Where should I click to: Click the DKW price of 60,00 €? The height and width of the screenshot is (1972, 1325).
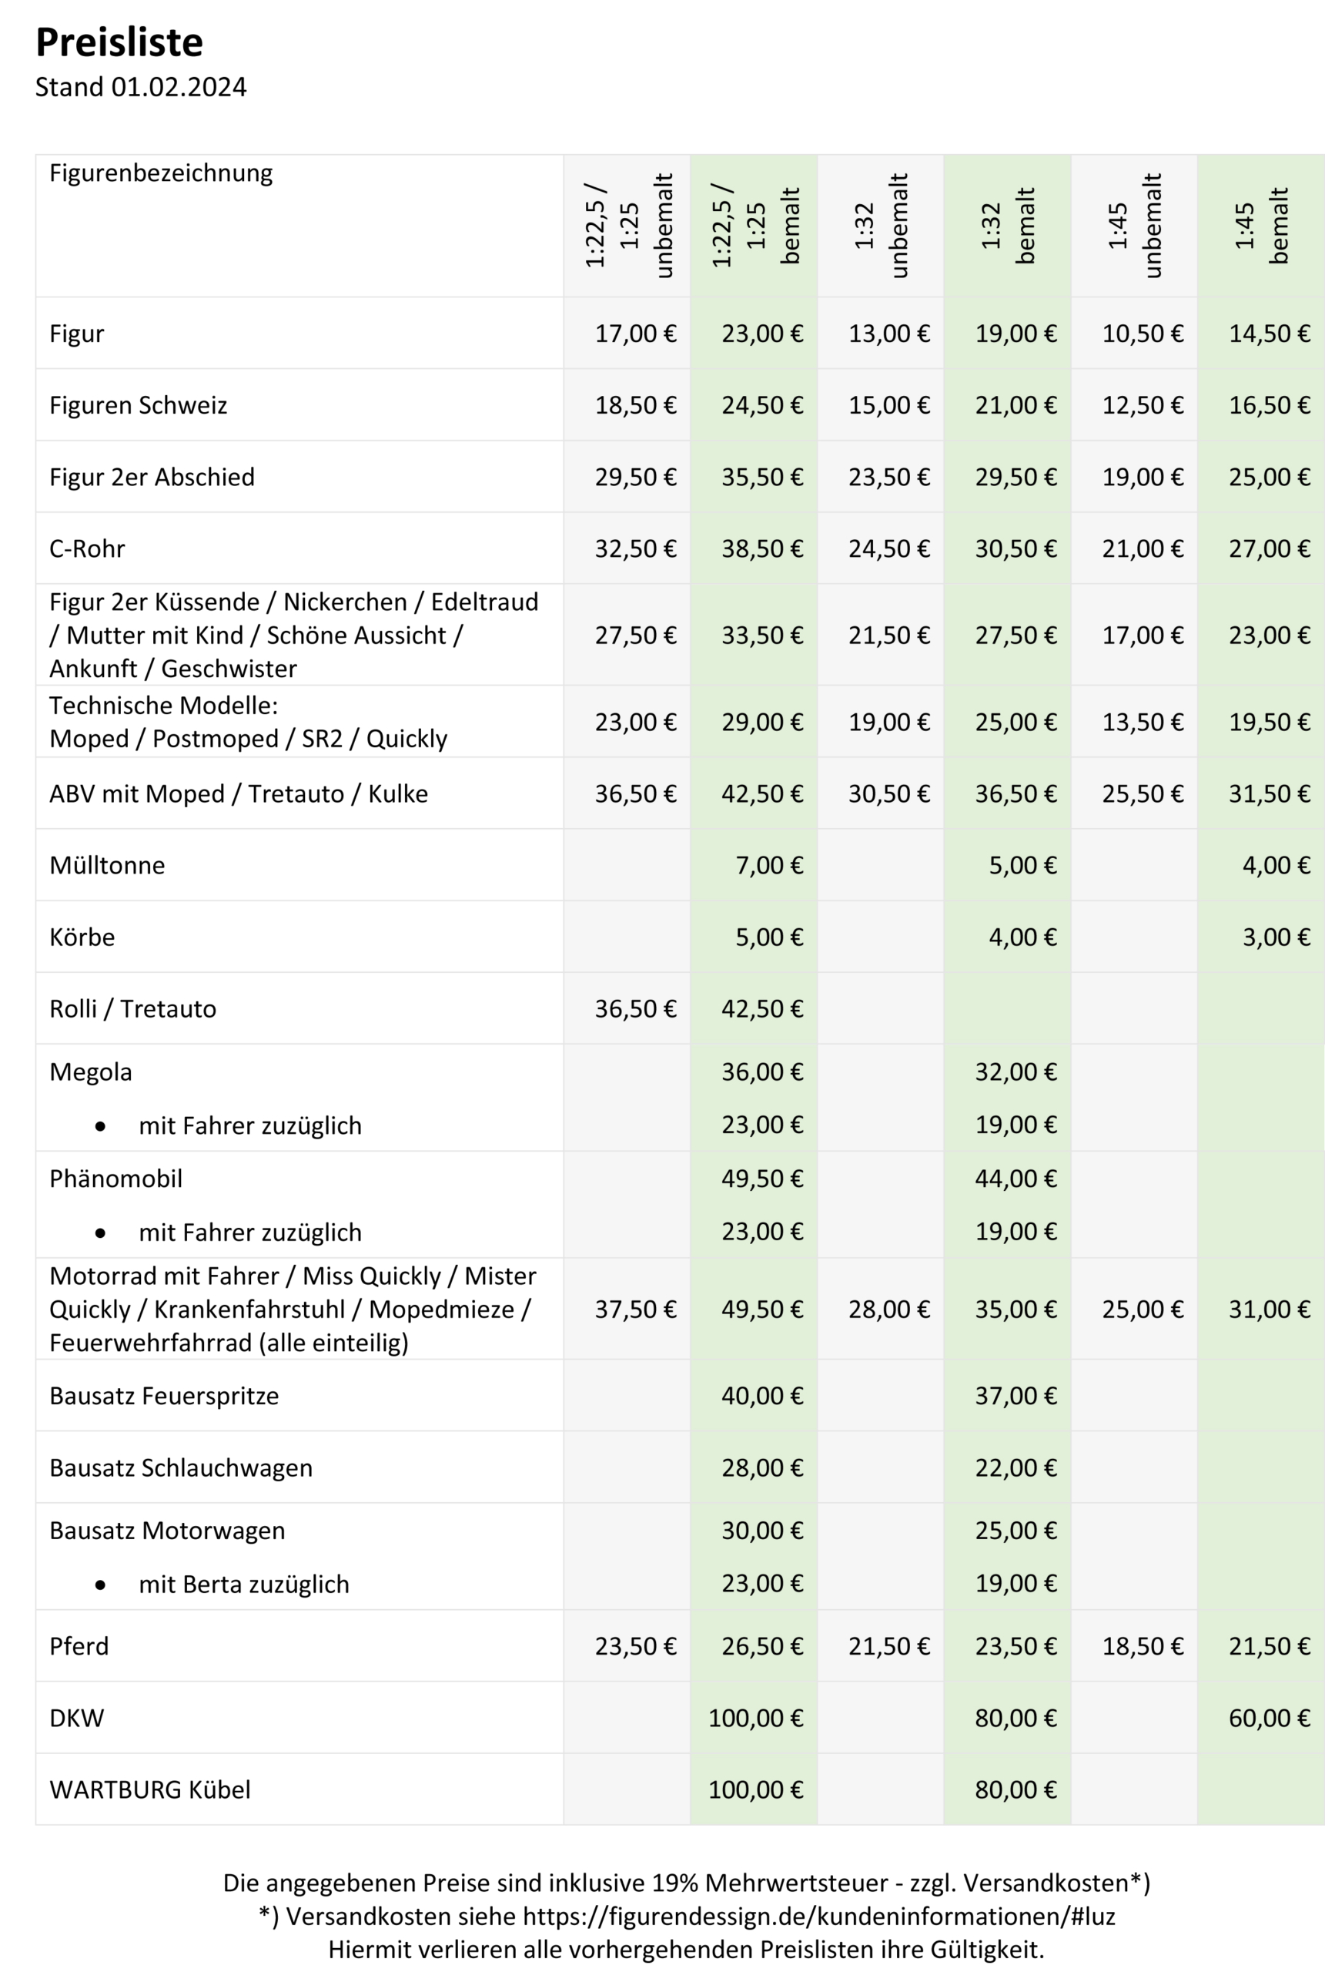[x=1268, y=1718]
